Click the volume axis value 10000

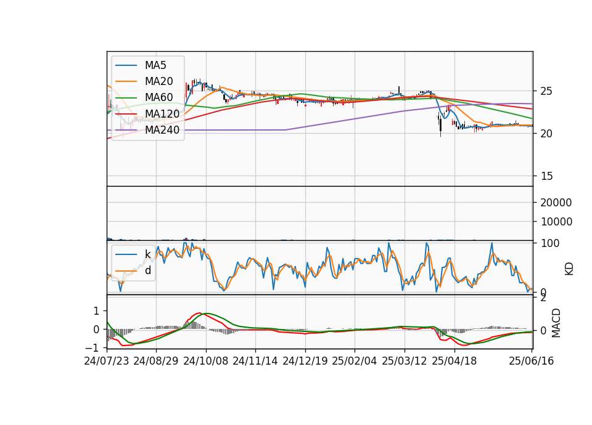tap(556, 222)
